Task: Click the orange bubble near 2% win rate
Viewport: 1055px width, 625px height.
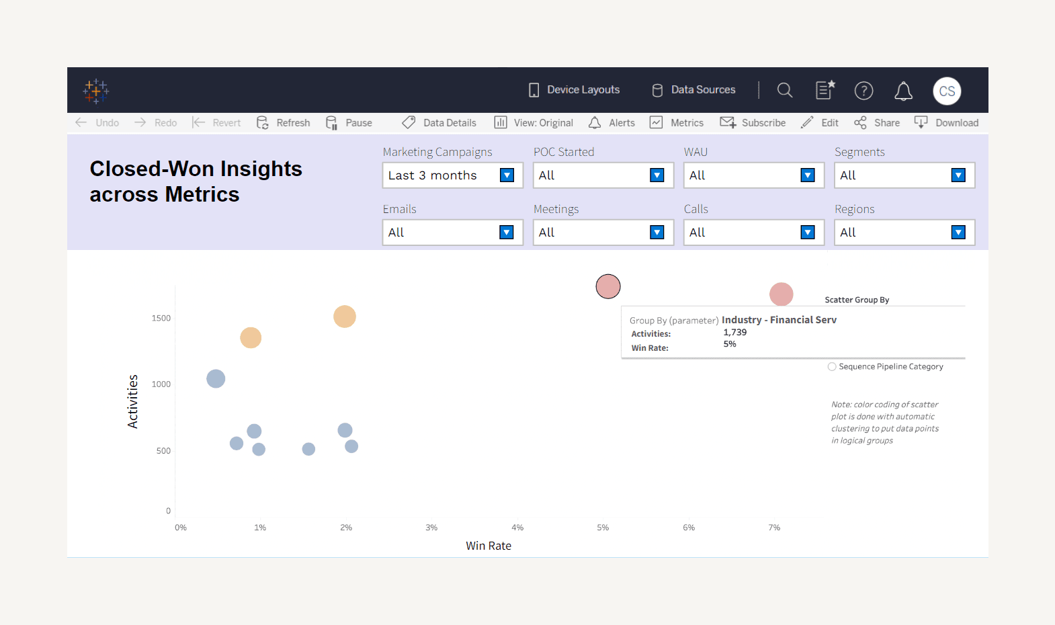Action: [345, 317]
